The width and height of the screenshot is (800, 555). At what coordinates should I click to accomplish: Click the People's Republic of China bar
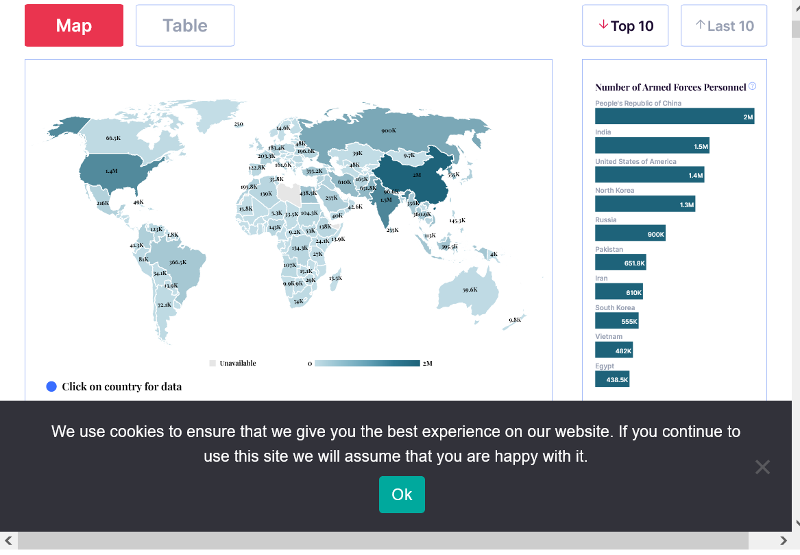click(x=675, y=117)
